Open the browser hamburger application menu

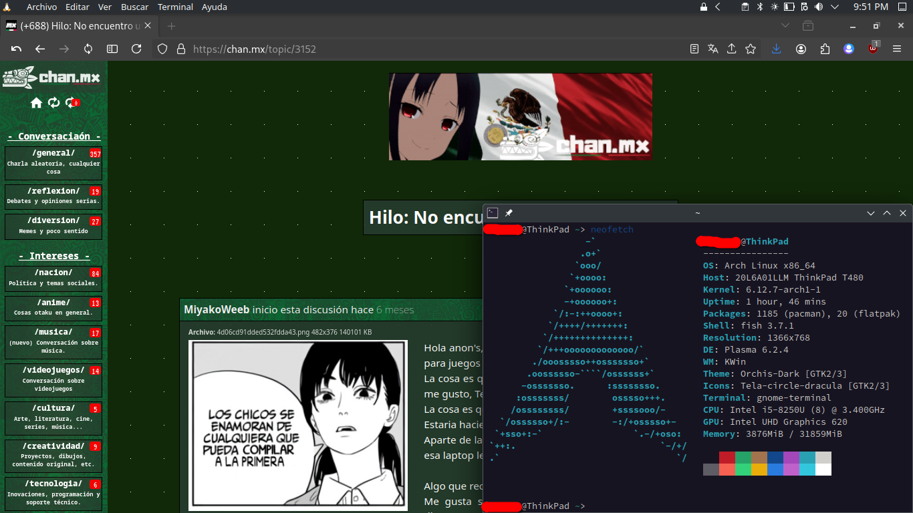(897, 49)
